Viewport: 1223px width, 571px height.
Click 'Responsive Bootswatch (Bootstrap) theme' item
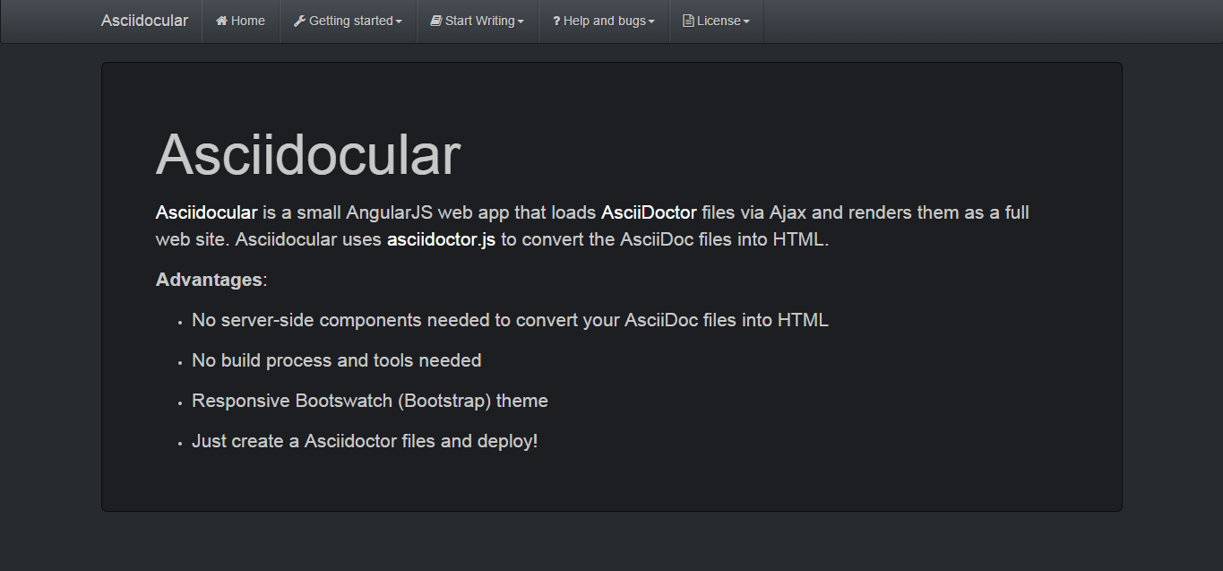(x=370, y=401)
